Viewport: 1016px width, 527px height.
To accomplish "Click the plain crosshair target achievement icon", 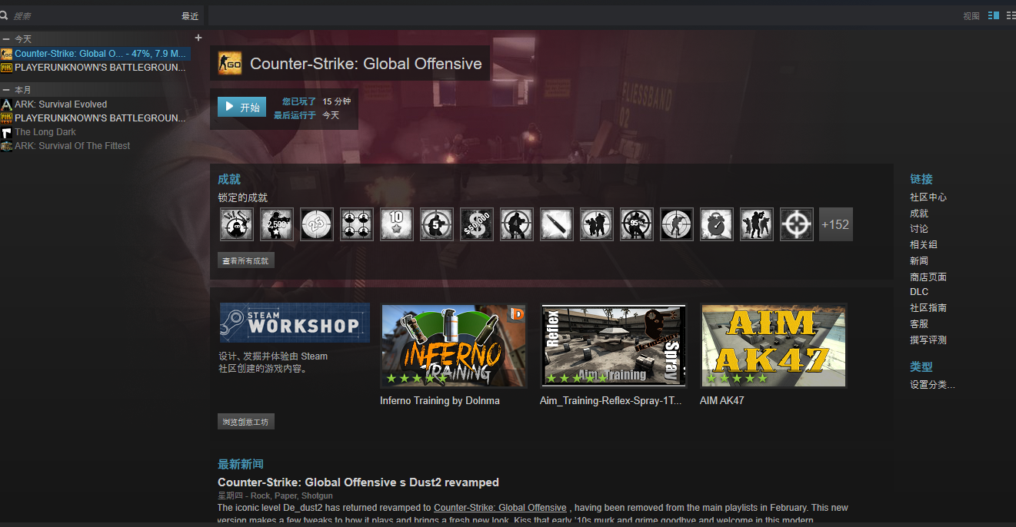I will click(x=797, y=224).
